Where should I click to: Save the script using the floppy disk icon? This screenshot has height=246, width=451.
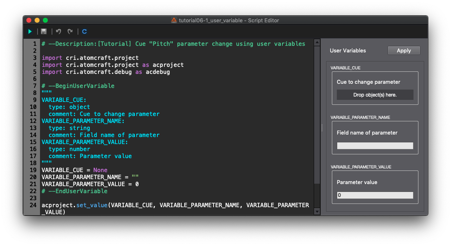(x=44, y=31)
